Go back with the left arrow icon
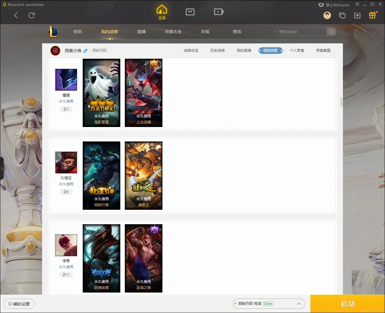385x313 pixels. point(16,15)
